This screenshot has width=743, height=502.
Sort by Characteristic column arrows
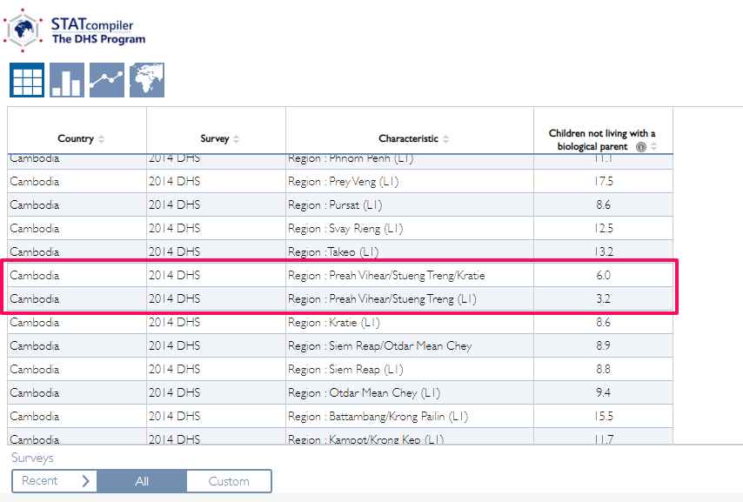click(446, 139)
